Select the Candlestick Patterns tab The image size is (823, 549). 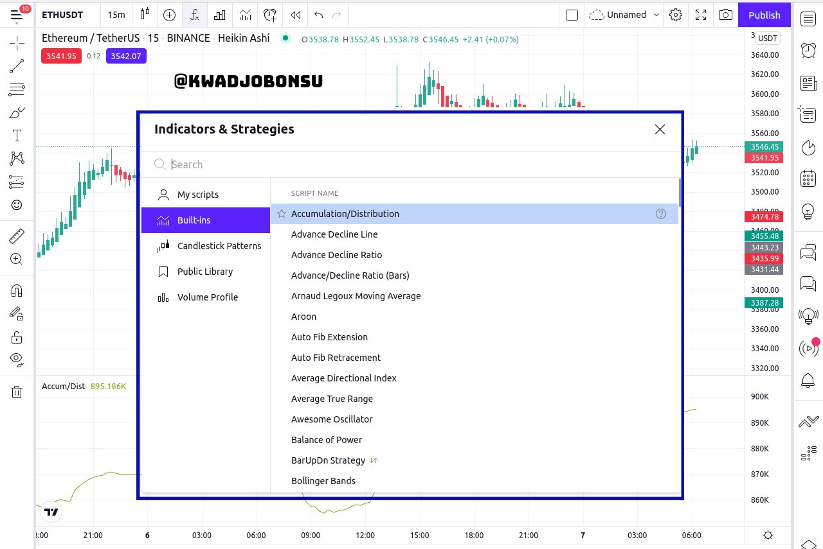coord(206,246)
